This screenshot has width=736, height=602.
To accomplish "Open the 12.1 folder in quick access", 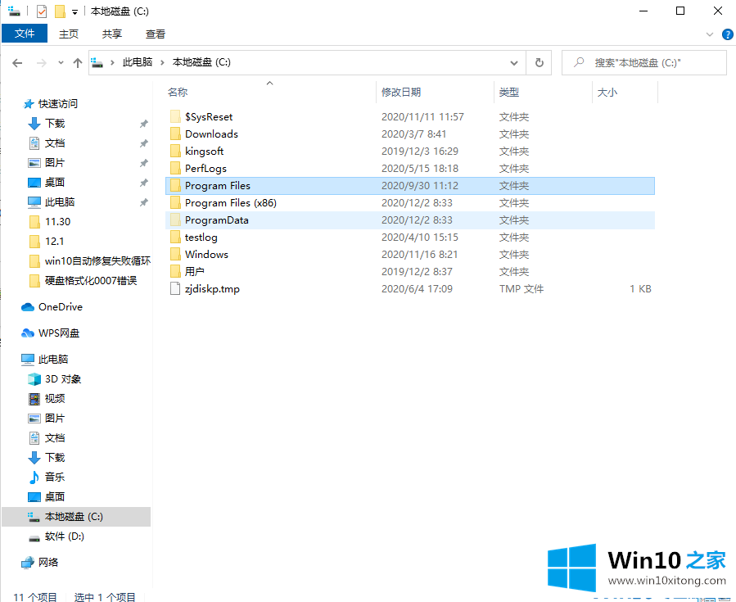I will pos(55,242).
